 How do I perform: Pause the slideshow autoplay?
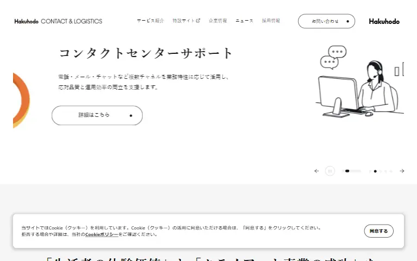(x=330, y=171)
